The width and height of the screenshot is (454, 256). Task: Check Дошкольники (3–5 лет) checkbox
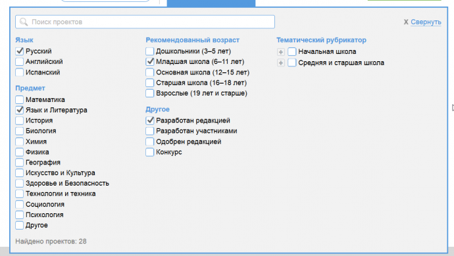click(x=150, y=51)
